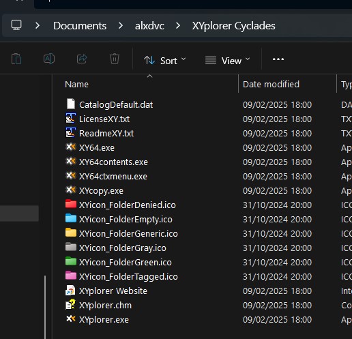Select file name XYicon_FolderGreen.ico

click(126, 263)
